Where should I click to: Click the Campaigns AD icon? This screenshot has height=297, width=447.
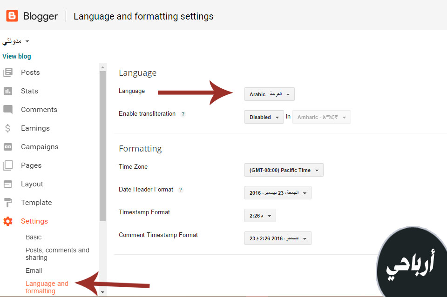8,147
